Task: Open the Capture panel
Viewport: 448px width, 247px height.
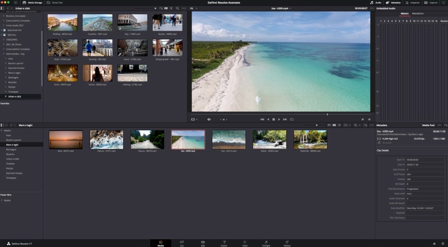Action: tap(431, 3)
